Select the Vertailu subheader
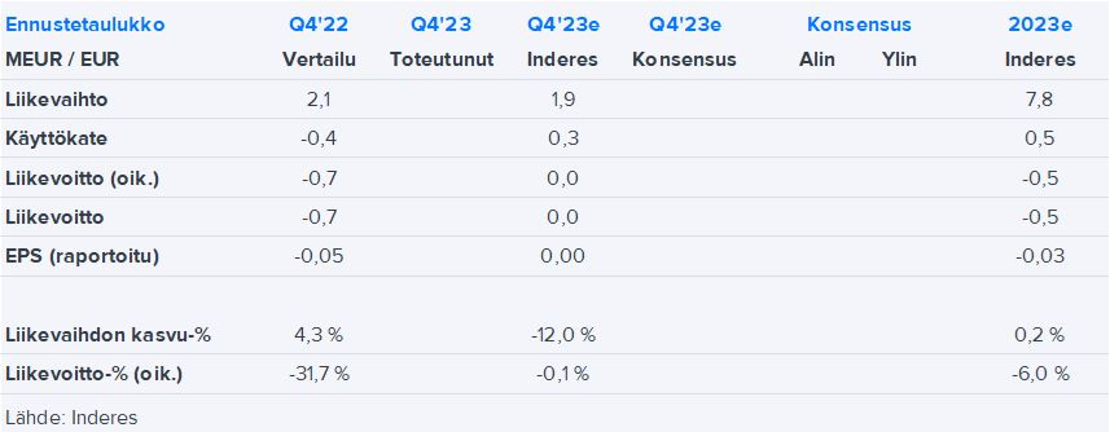1110x432 pixels. (x=319, y=59)
